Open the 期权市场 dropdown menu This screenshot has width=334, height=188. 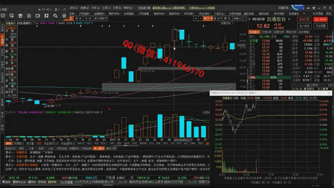coord(114,13)
